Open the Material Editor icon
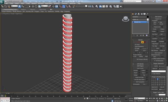The image size is (168, 102). [x=111, y=6]
